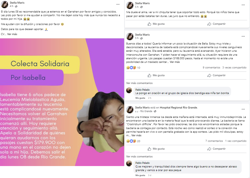Image resolution: width=250 pixels, height=178 pixels.
Task: Open the Colecta Solidaria image
Action: 62,102
